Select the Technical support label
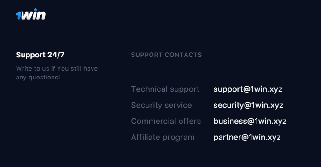Image resolution: width=321 pixels, height=167 pixels. [x=165, y=89]
